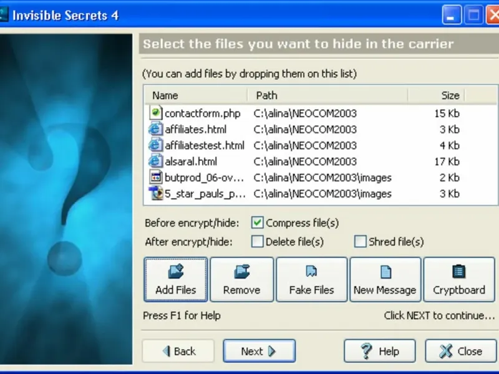Sort the list by the Path column header
The width and height of the screenshot is (499, 374).
tap(327, 95)
